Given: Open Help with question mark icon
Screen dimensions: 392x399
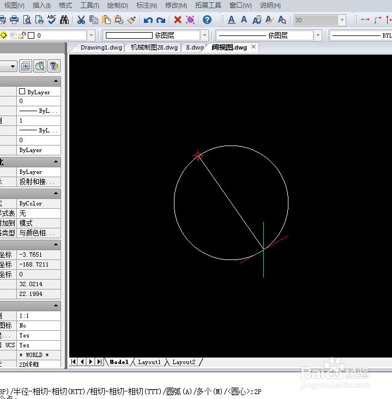Looking at the screenshot, I should click(x=207, y=20).
